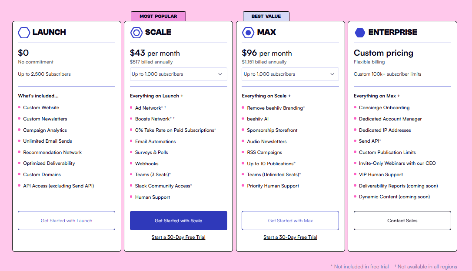Click the MOST POPULAR badge tab
The height and width of the screenshot is (271, 472).
click(x=158, y=16)
